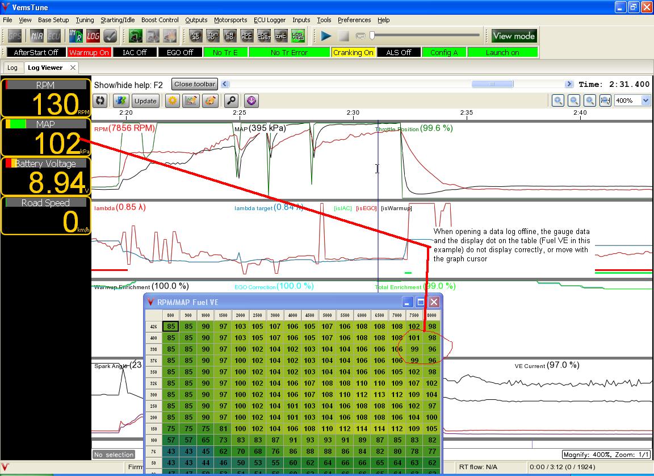Click the Update button

click(145, 101)
